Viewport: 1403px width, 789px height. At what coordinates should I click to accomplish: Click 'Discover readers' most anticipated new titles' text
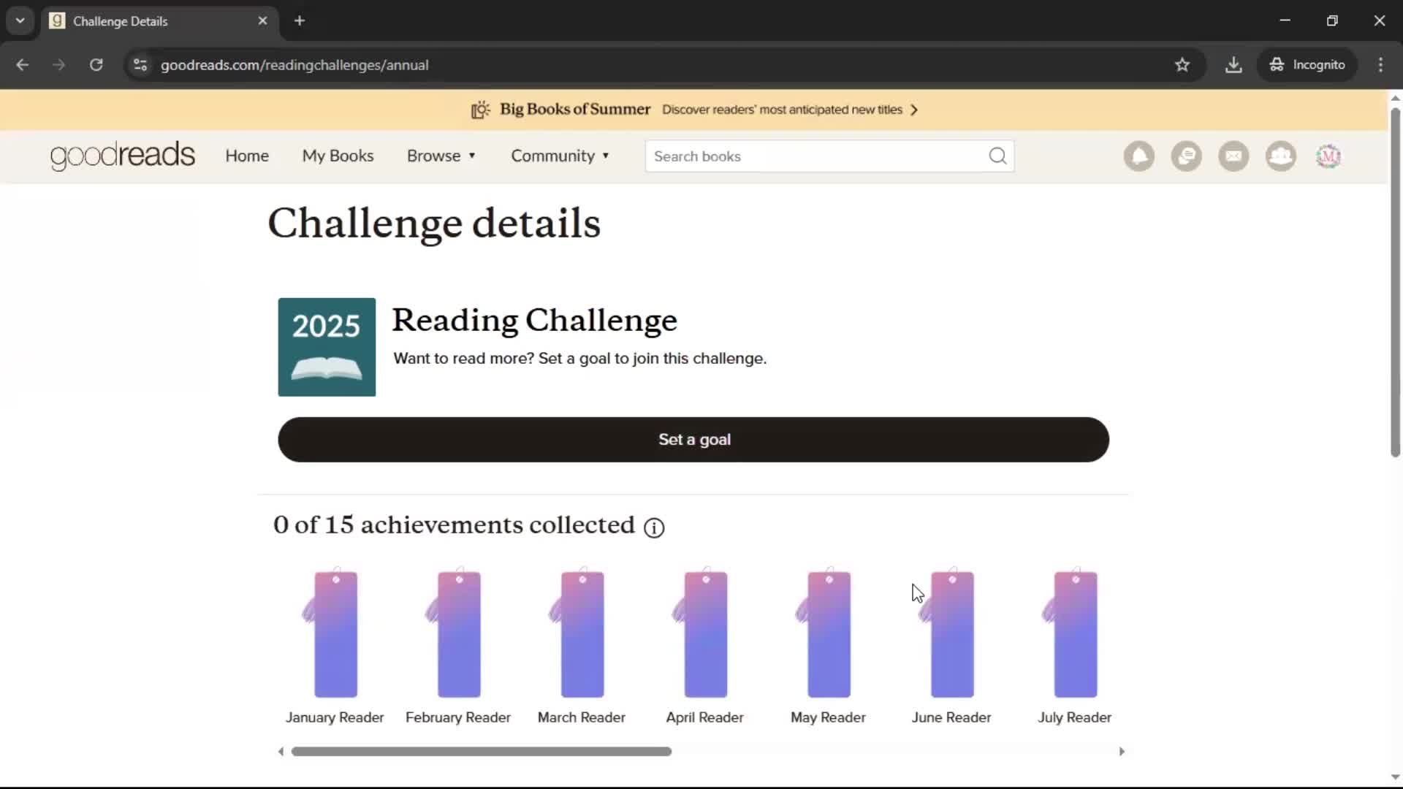pyautogui.click(x=782, y=110)
